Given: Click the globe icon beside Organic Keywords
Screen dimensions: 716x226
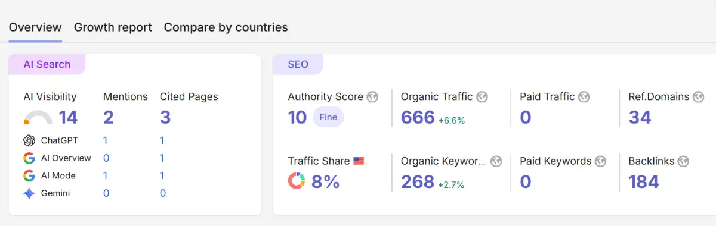Looking at the screenshot, I should pos(496,161).
